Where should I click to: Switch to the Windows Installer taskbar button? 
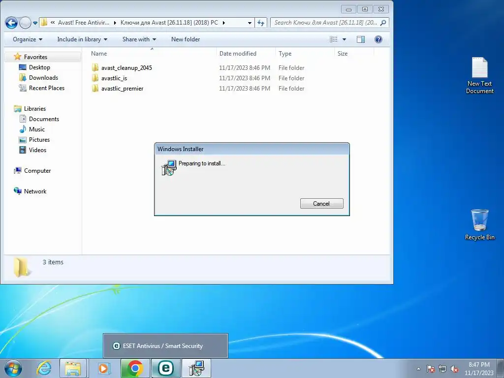coord(196,368)
